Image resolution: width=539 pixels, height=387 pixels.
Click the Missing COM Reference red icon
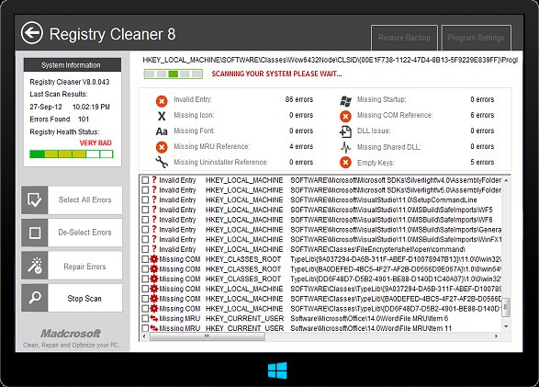tap(345, 117)
